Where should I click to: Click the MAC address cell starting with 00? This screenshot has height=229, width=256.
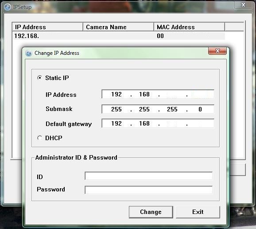(160, 36)
